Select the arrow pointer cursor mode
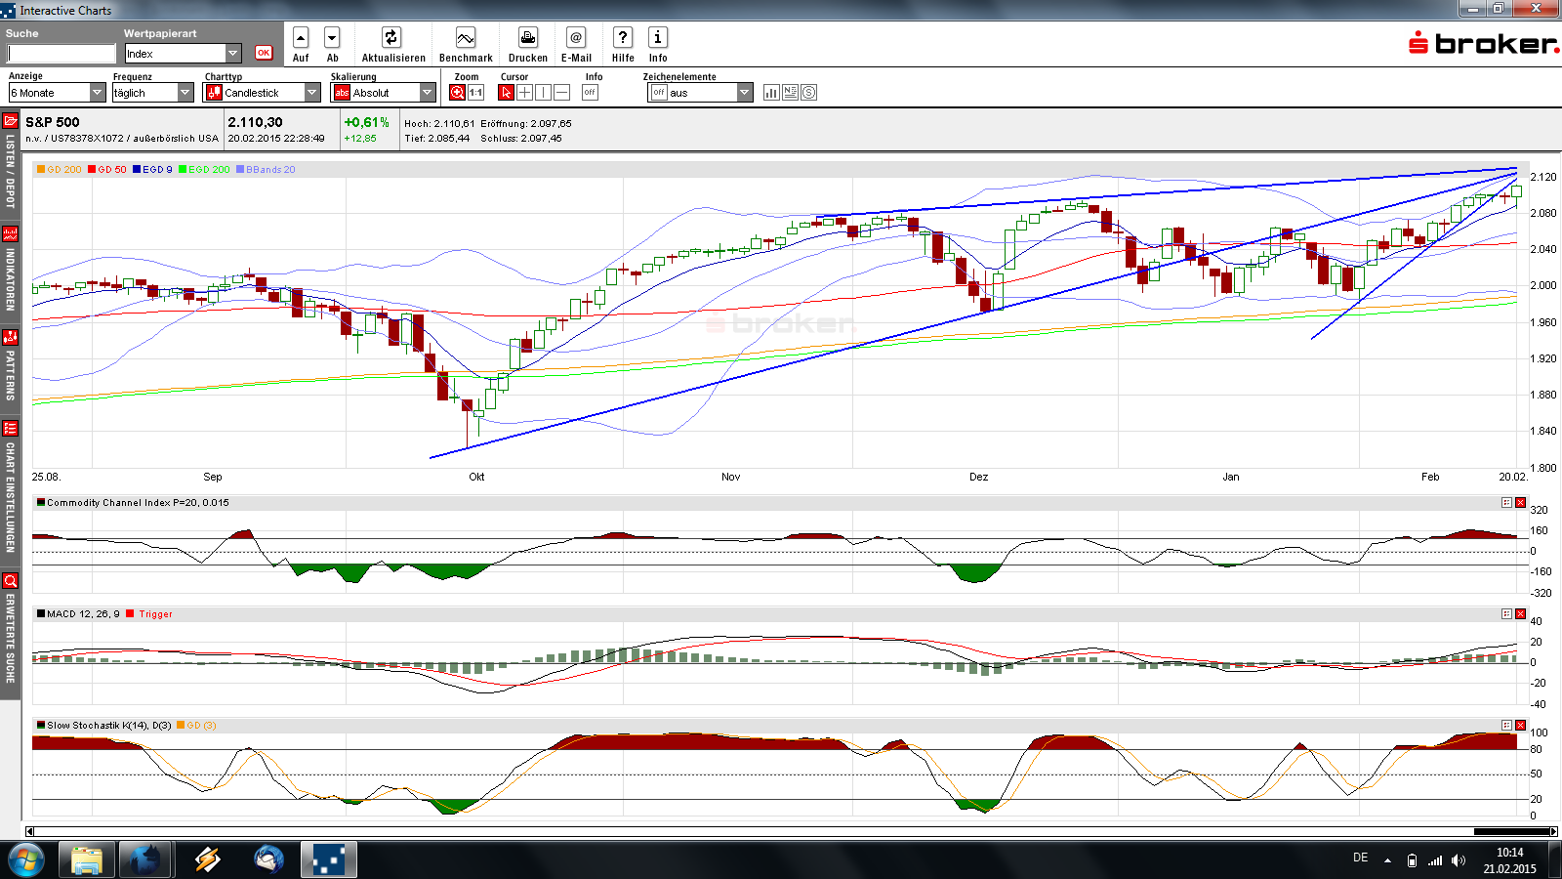 [506, 93]
